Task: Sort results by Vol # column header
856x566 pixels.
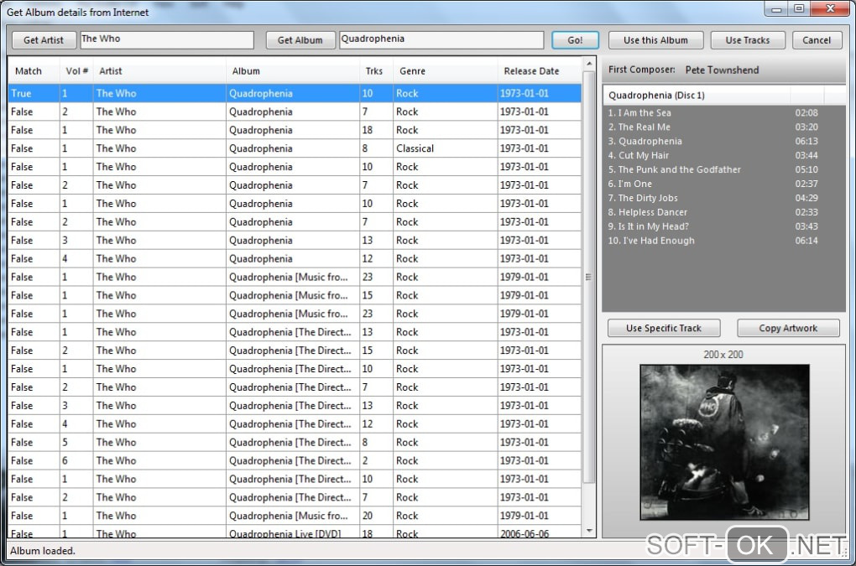Action: point(76,71)
